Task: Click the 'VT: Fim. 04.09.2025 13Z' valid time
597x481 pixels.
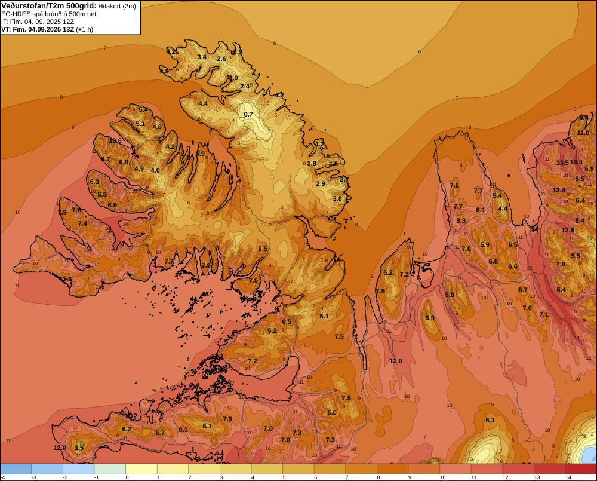Action: [x=38, y=29]
